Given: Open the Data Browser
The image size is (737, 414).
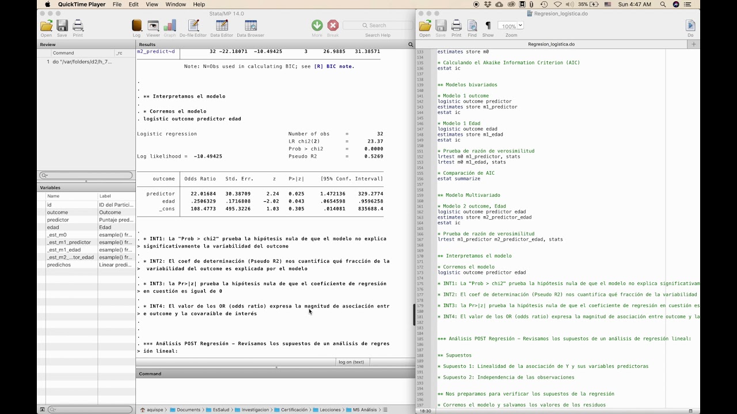Looking at the screenshot, I should click(x=250, y=25).
